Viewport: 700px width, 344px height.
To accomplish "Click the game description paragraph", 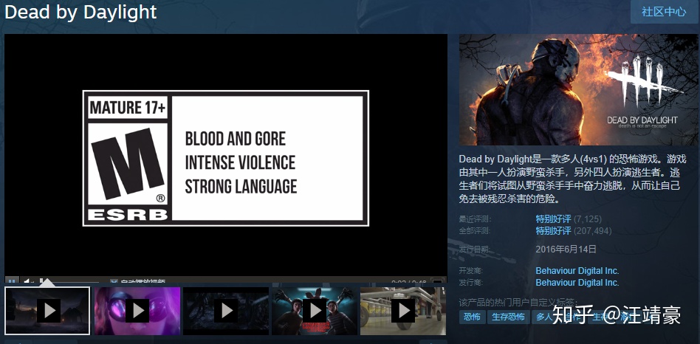I will tap(573, 179).
